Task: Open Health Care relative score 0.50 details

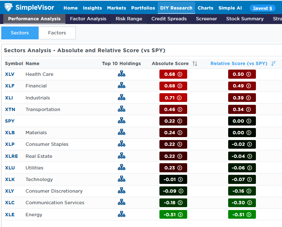Action: pos(242,74)
